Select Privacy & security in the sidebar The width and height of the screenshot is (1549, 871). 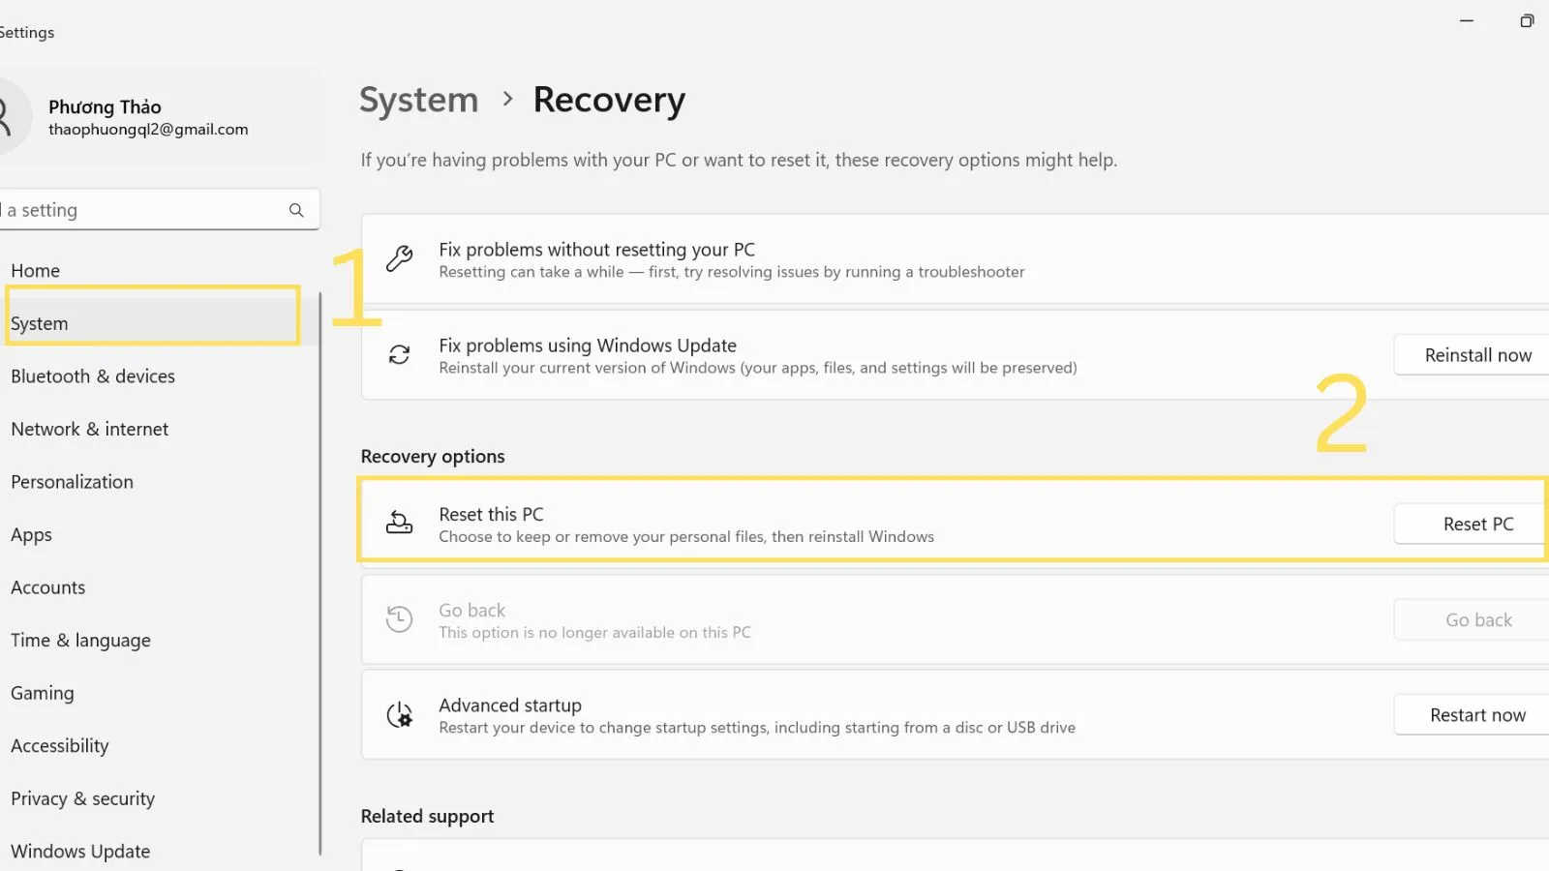pos(82,798)
